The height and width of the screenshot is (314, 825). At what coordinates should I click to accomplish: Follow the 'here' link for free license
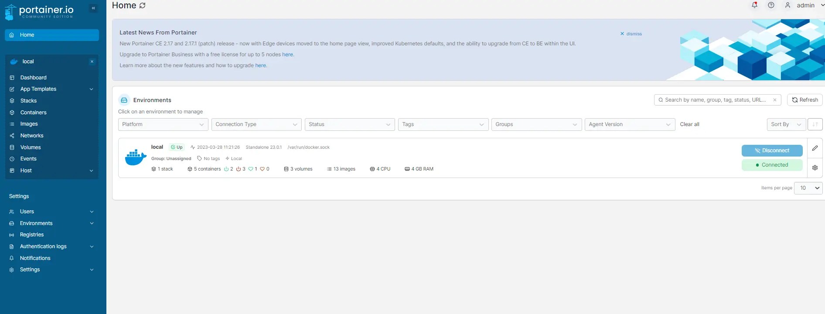pyautogui.click(x=287, y=55)
